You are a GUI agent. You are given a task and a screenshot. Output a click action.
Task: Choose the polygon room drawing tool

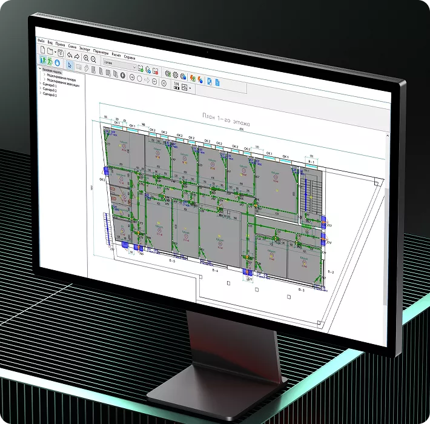click(87, 68)
